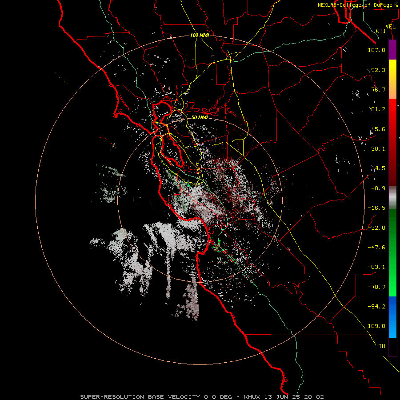Viewport: 400px width, 400px height.
Task: Click the 61.2 value on the velocity scale
Action: coord(378,109)
